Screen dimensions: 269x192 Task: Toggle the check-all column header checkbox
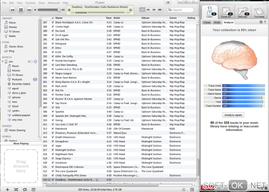click(53, 18)
